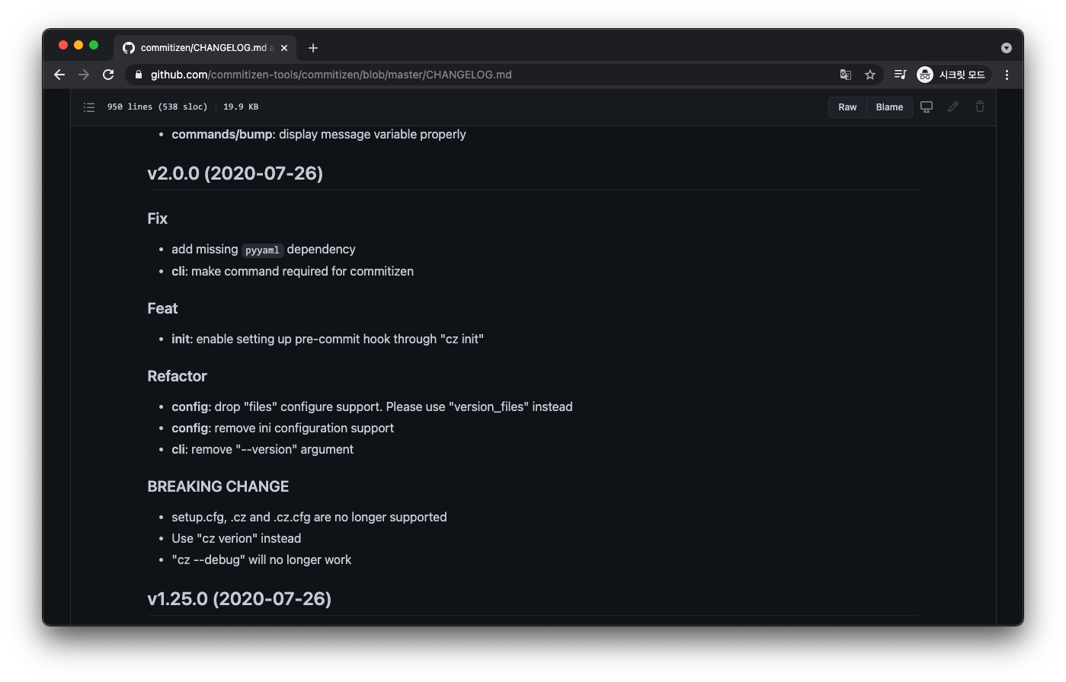The image size is (1066, 682).
Task: Click 'cli: remove "--version" argument'
Action: (262, 450)
